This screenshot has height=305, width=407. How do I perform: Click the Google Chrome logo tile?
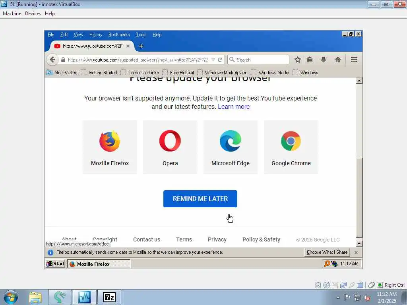pos(291,147)
